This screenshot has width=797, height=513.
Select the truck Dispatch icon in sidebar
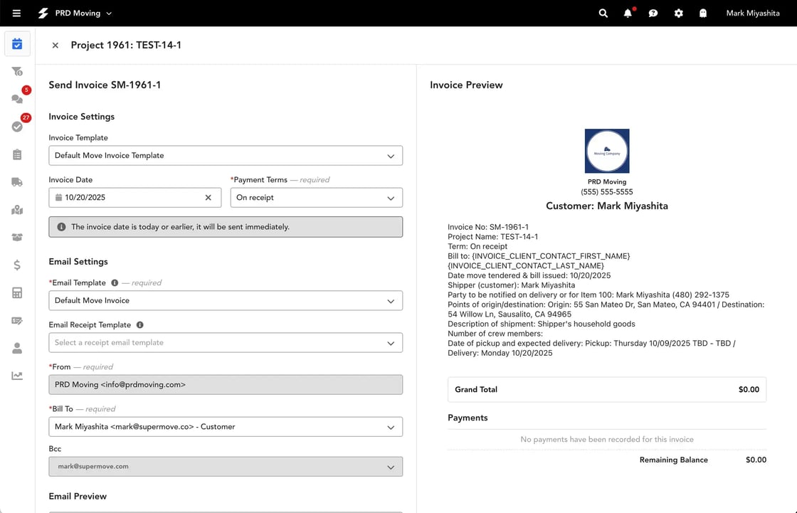pos(17,181)
